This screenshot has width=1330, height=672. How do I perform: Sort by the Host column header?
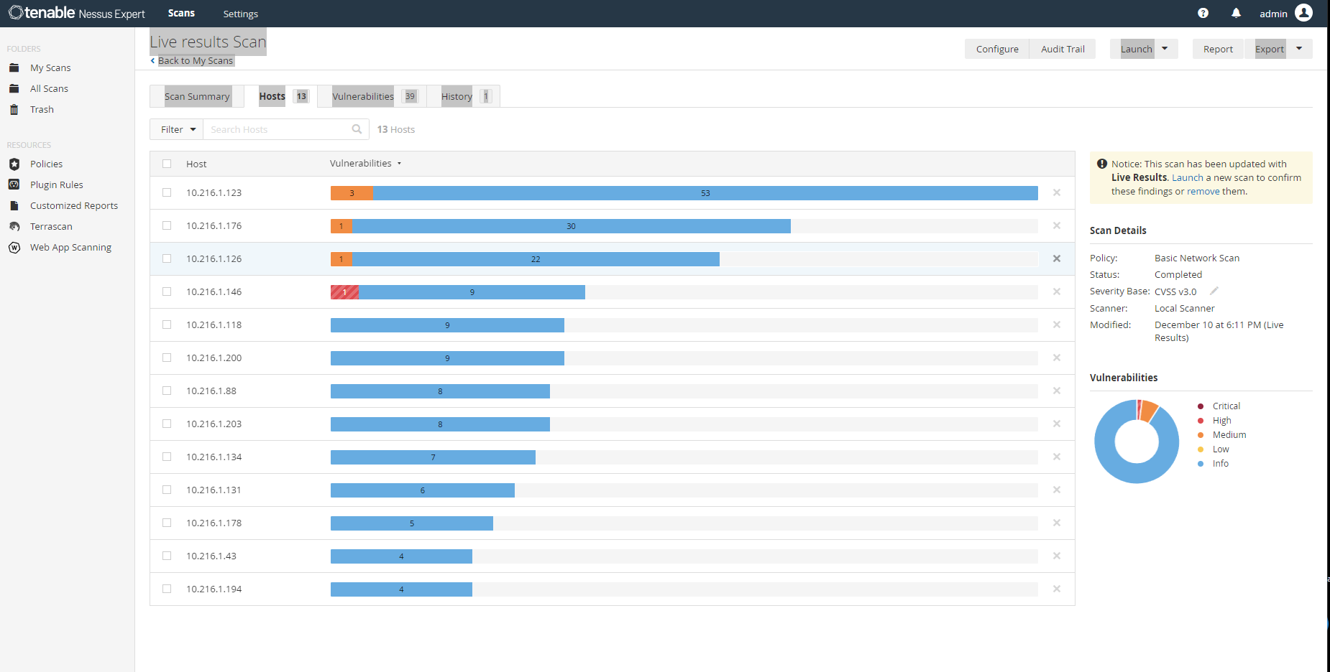click(x=196, y=164)
